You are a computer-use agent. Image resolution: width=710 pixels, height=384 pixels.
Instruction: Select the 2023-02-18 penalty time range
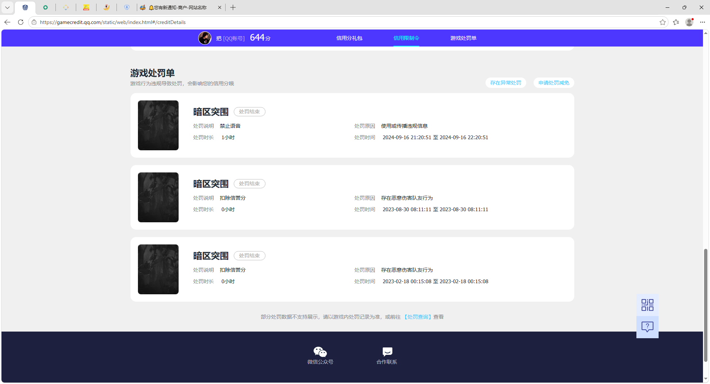[435, 281]
